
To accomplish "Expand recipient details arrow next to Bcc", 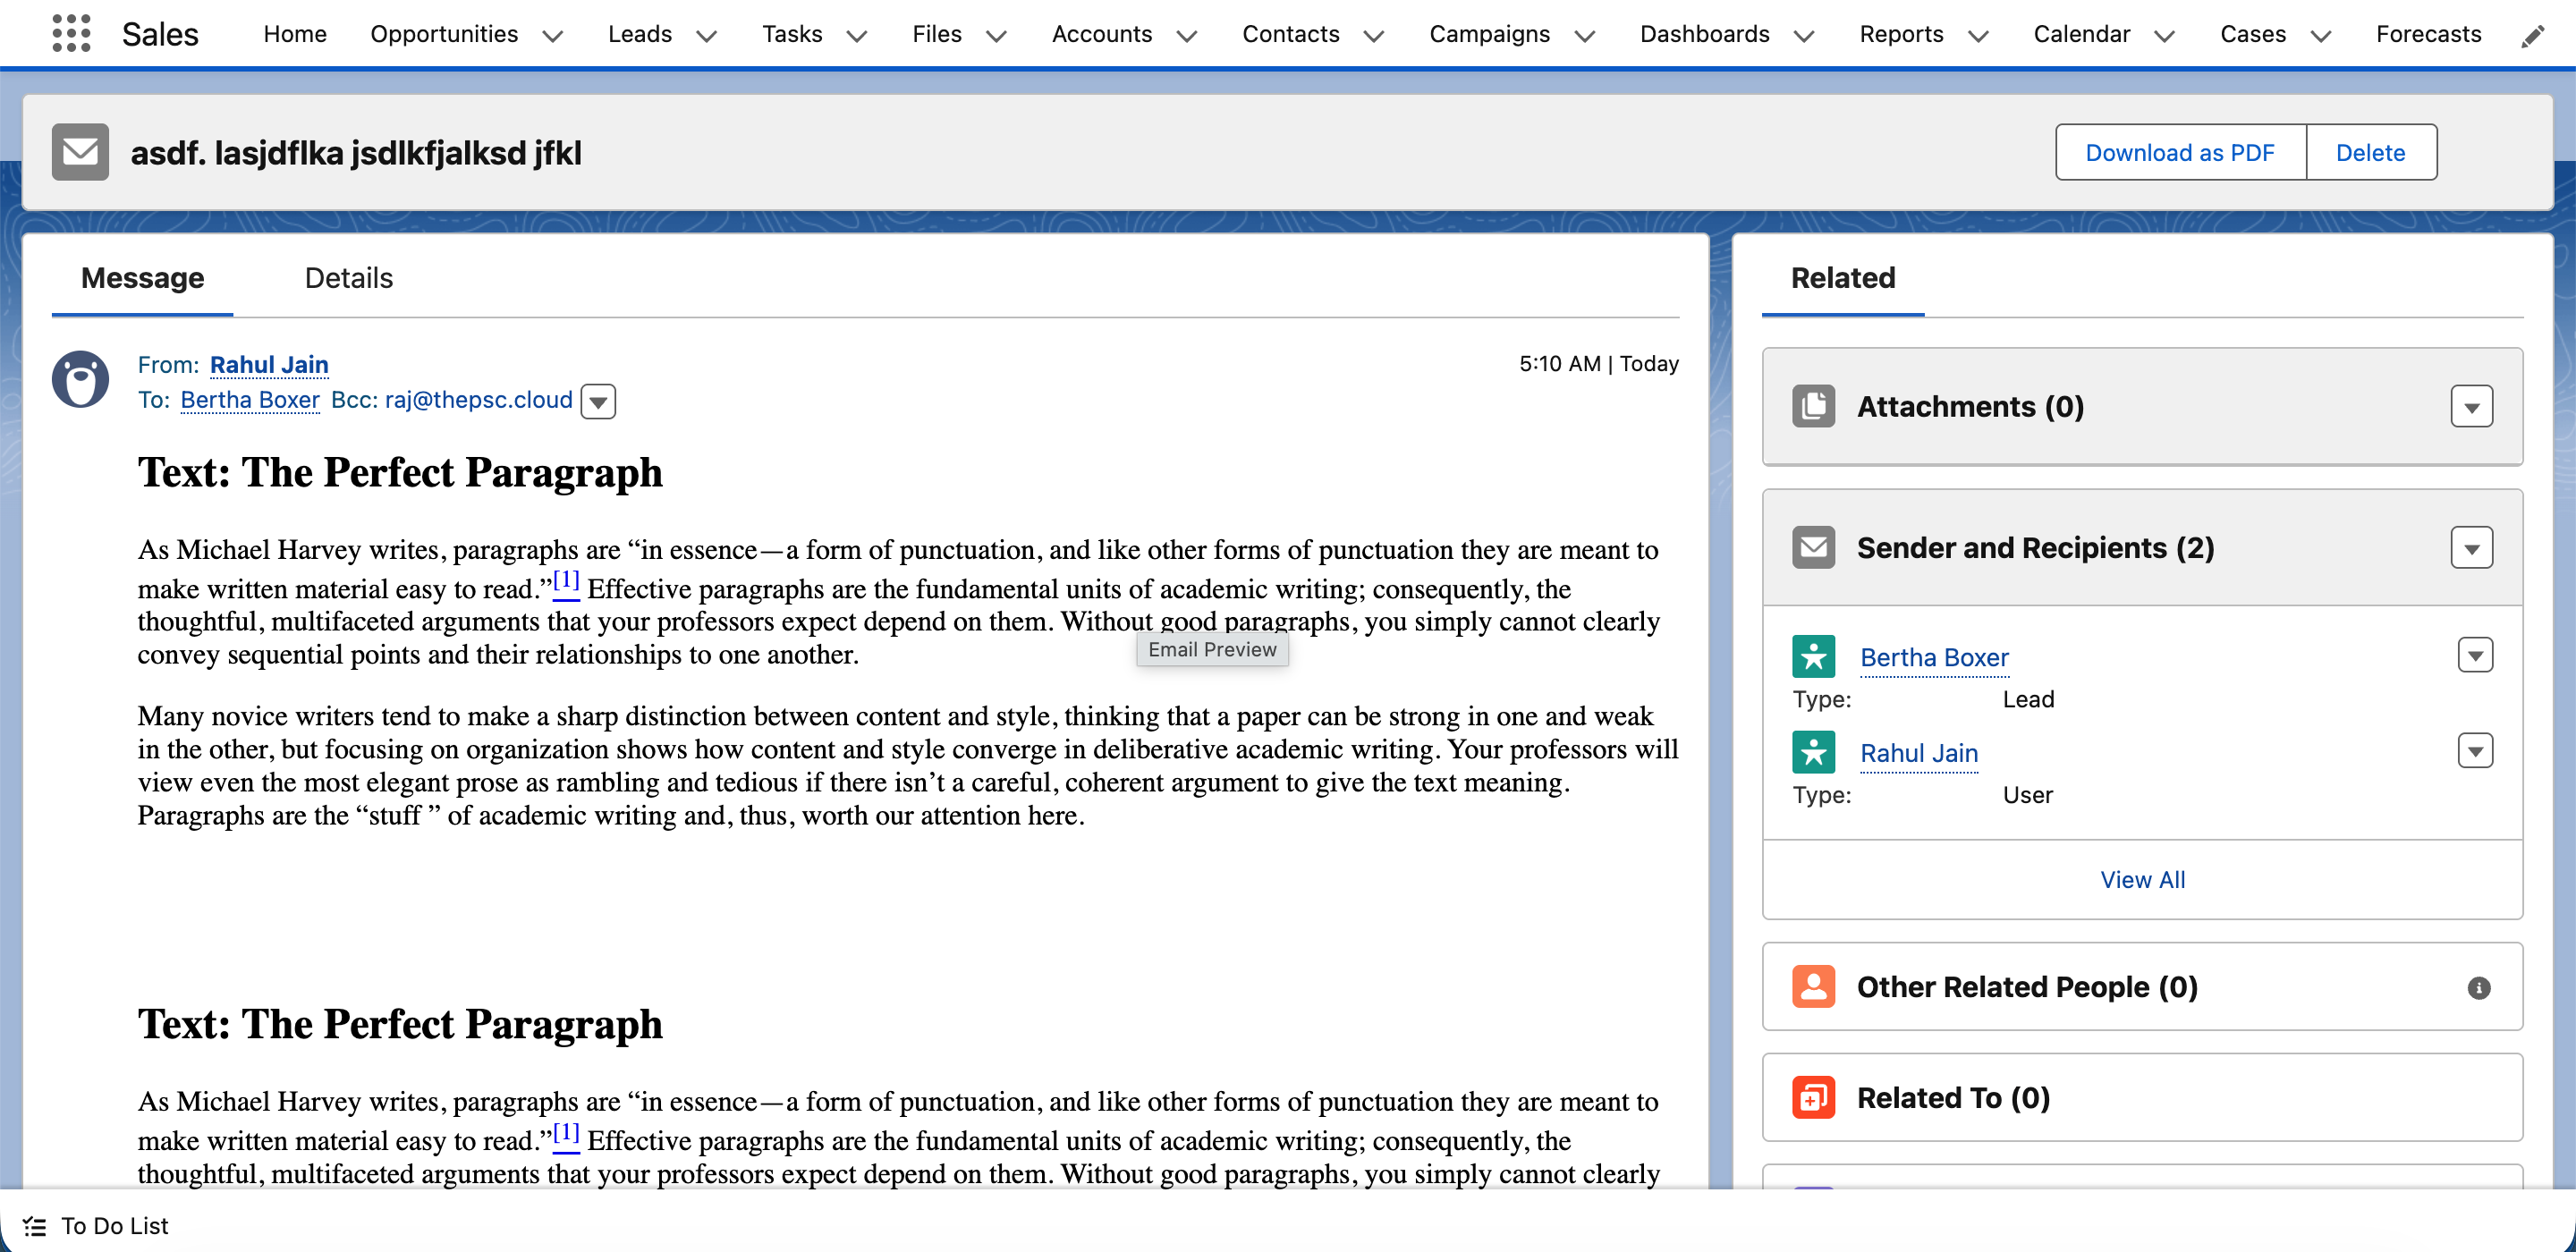I will pyautogui.click(x=598, y=402).
